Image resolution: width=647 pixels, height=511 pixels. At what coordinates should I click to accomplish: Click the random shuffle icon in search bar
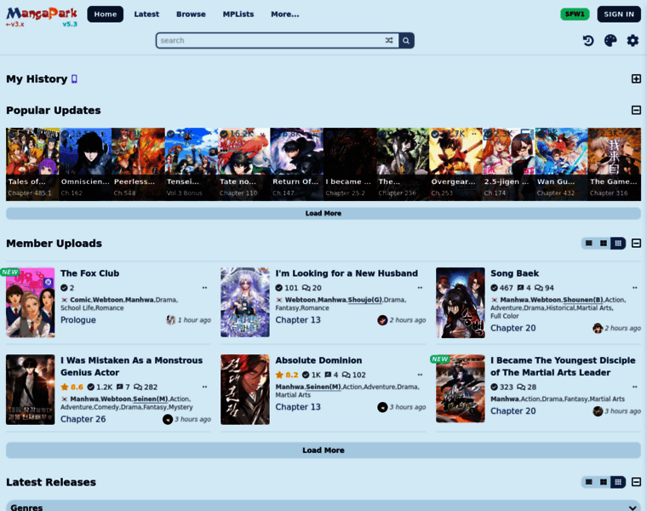coord(389,40)
